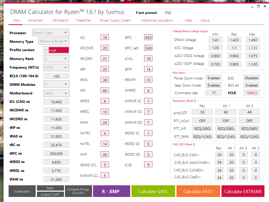Close the DRAM Calculator window
Image resolution: width=269 pixels, height=202 pixels.
pos(265,6)
